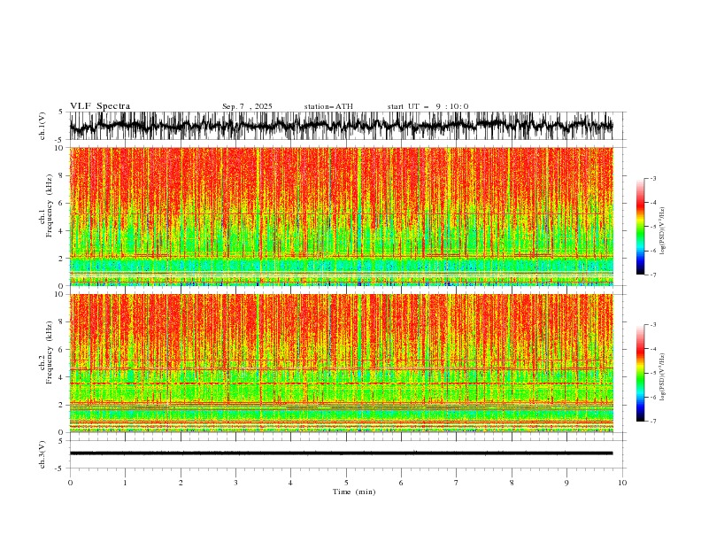The image size is (701, 542).
Task: Click the "start UT = 9 :10: 0" text
Action: click(x=428, y=106)
